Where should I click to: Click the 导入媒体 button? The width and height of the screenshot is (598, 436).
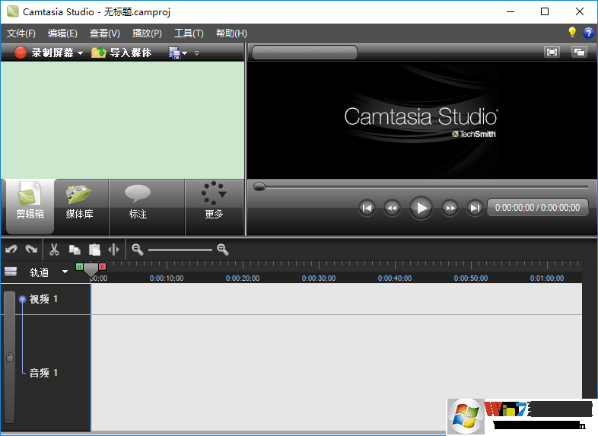pyautogui.click(x=121, y=53)
